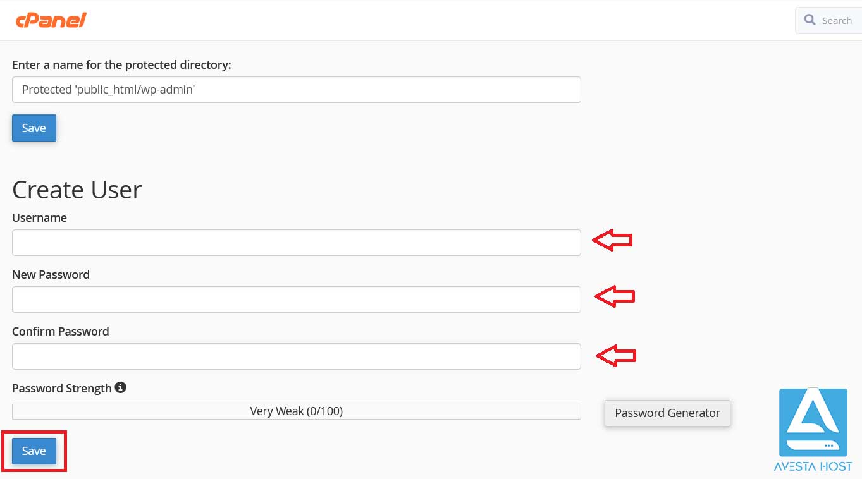This screenshot has width=862, height=479.
Task: Click into the Username field
Action: (x=296, y=243)
